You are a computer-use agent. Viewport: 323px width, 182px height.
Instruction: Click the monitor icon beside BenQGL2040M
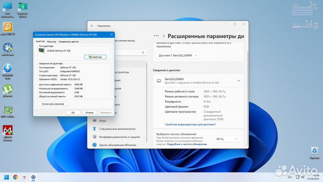coord(159,81)
